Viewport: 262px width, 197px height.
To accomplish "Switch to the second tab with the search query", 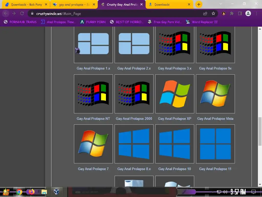I will (74, 5).
